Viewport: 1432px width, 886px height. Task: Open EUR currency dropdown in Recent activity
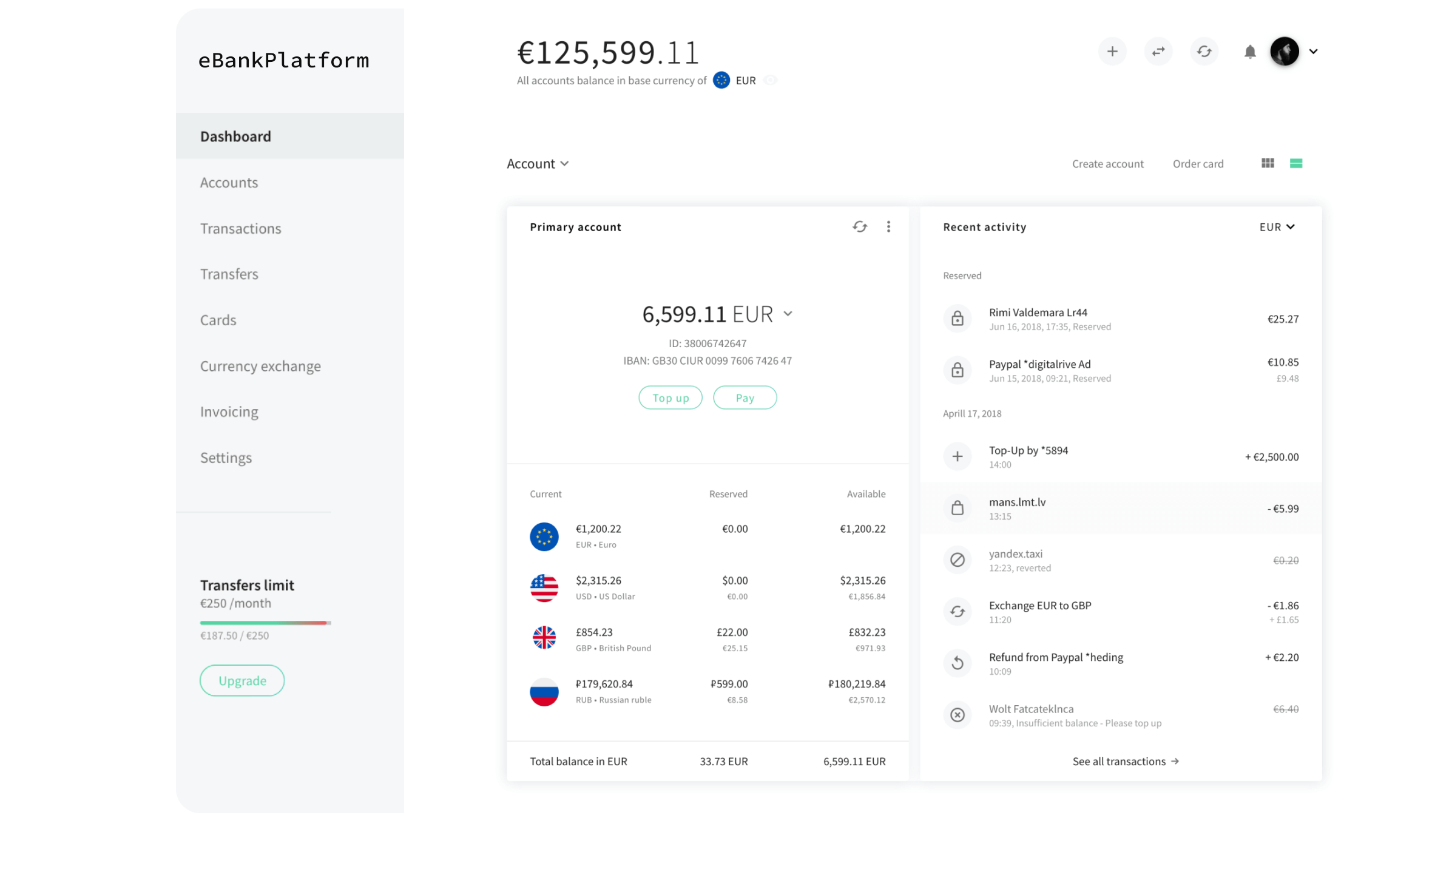click(1277, 227)
